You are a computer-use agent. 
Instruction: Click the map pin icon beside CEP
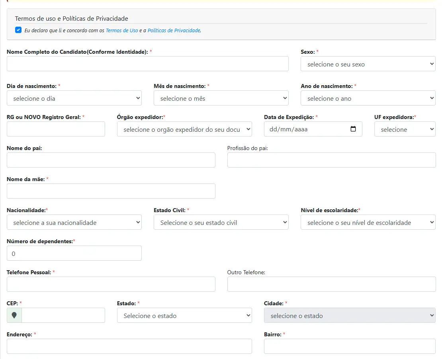click(14, 315)
